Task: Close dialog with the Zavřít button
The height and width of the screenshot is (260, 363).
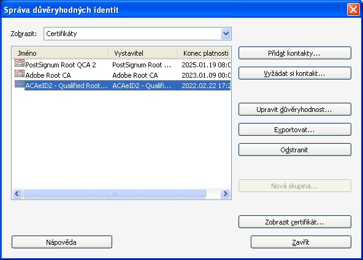Action: (x=300, y=242)
